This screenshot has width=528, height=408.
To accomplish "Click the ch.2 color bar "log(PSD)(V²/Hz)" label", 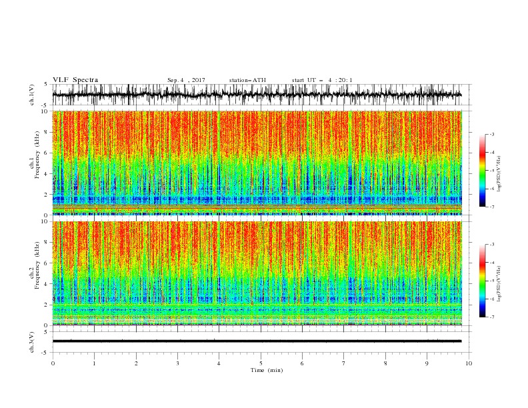I will tap(499, 284).
